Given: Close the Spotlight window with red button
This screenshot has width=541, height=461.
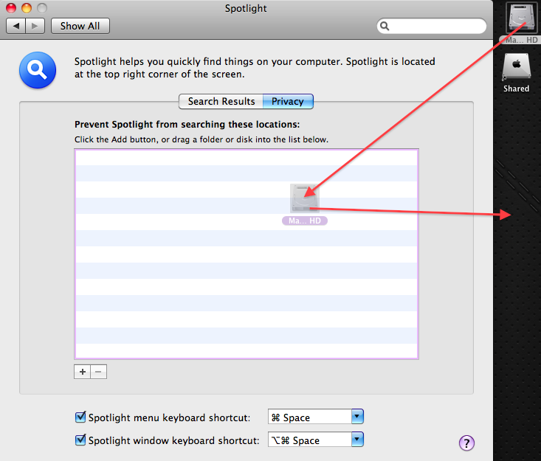Looking at the screenshot, I should (x=11, y=7).
